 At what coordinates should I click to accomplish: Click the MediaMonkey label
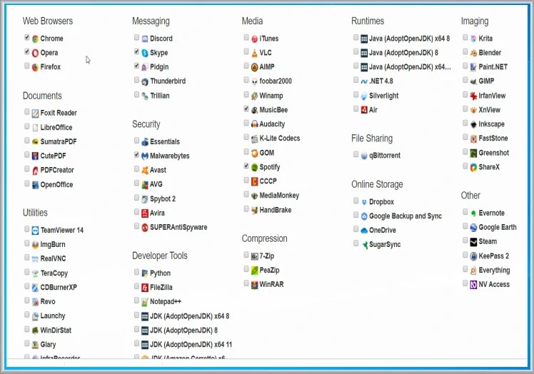279,196
